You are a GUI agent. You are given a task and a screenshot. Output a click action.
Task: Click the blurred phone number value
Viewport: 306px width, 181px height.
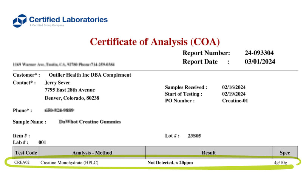pos(59,110)
